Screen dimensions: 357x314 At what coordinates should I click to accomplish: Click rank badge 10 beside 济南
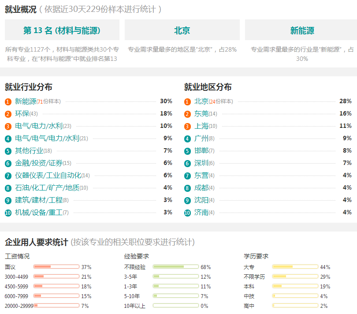tap(187, 213)
